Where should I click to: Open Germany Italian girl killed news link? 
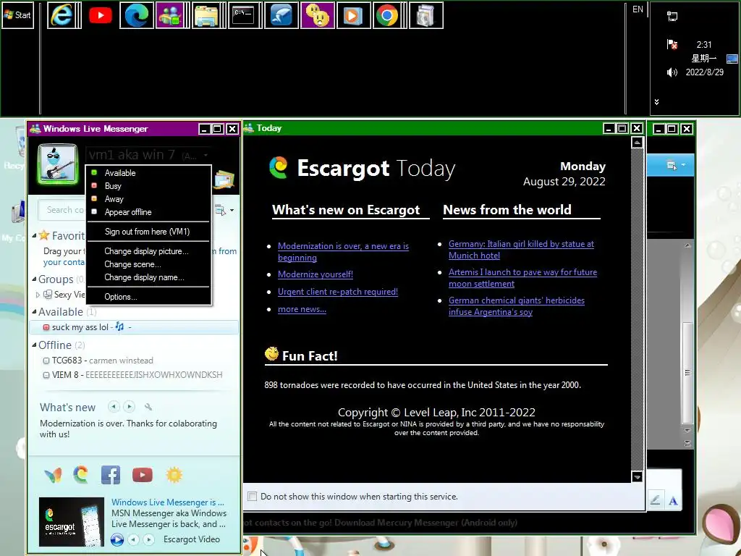tap(521, 250)
